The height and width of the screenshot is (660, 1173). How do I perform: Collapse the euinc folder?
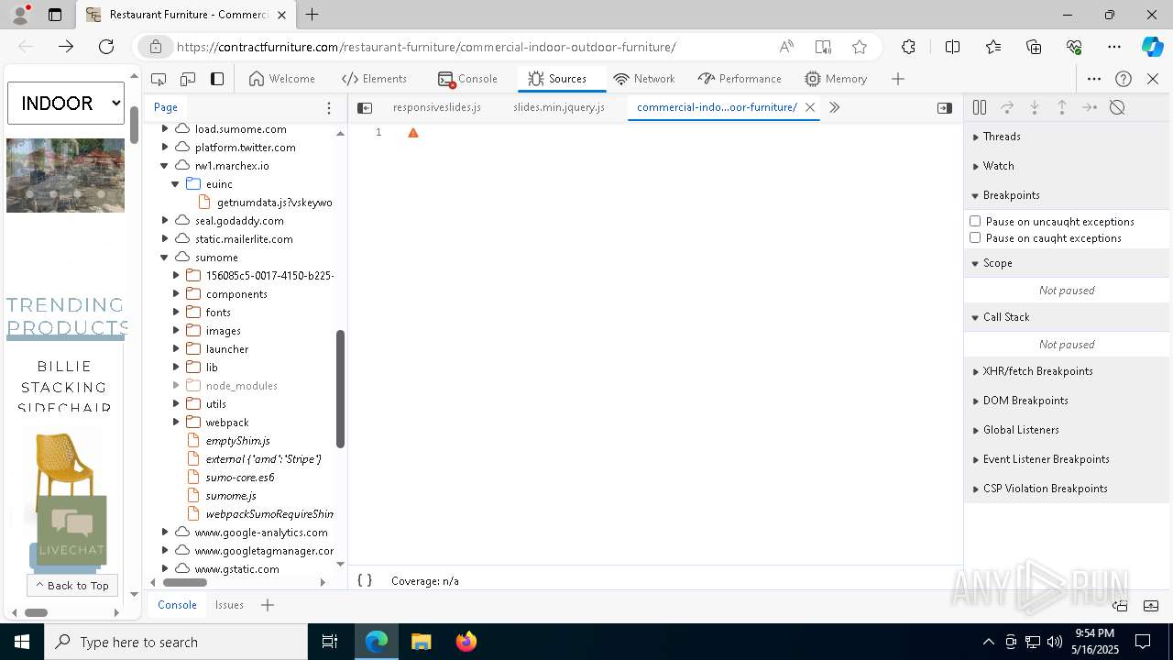pyautogui.click(x=176, y=184)
